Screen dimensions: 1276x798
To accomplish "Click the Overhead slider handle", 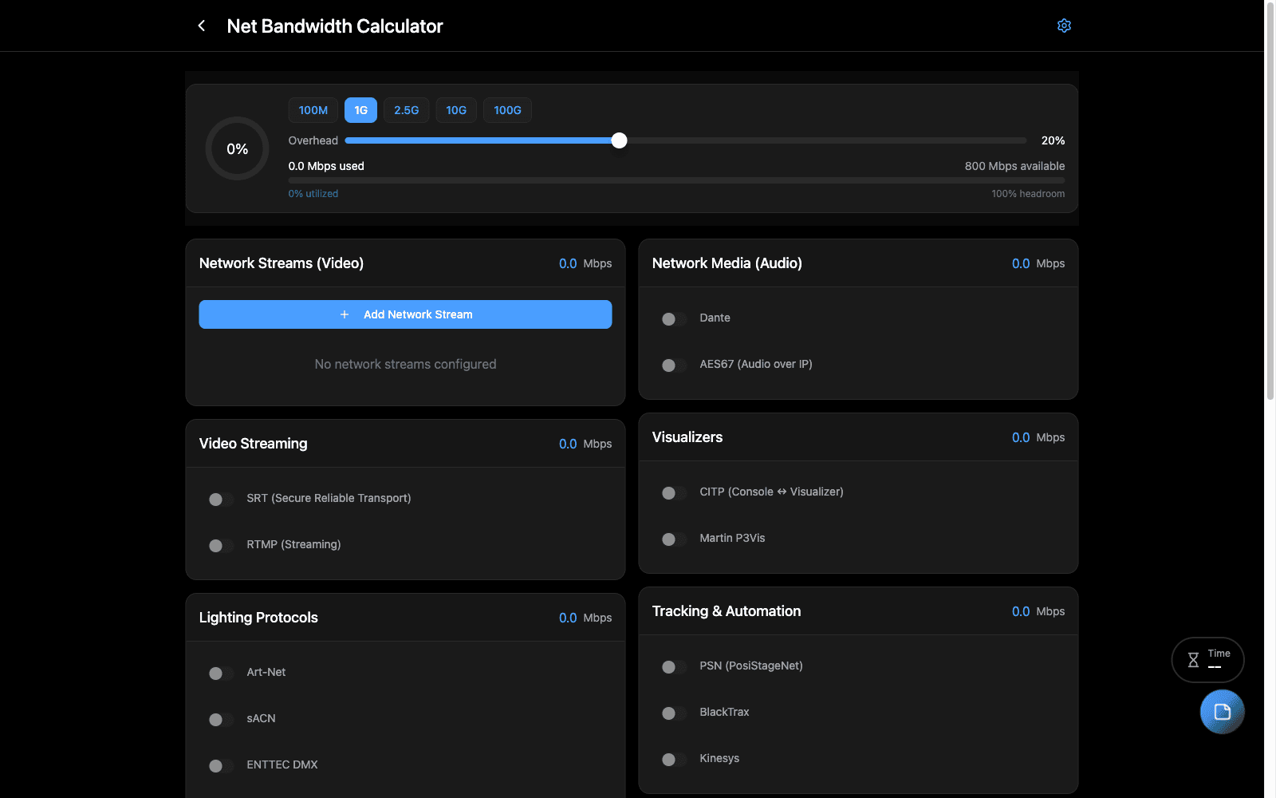I will (619, 140).
